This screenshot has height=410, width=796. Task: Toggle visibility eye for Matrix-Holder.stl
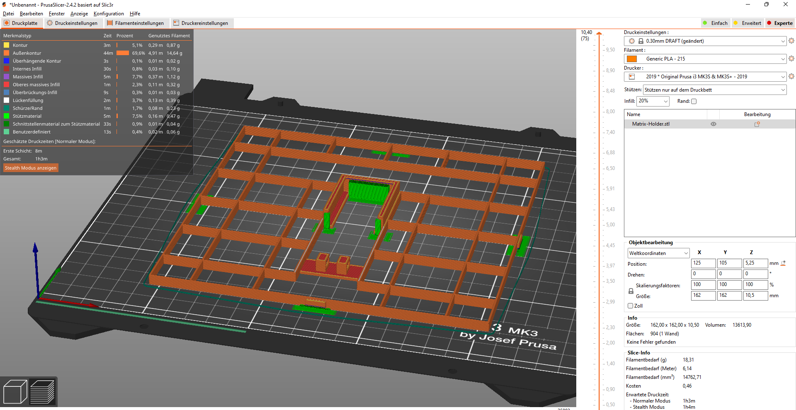click(713, 124)
